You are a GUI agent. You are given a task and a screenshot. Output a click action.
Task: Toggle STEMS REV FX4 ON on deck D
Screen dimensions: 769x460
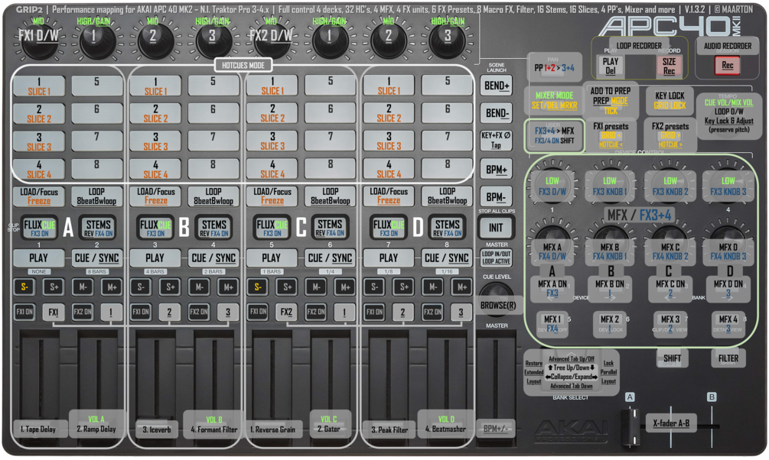[448, 228]
